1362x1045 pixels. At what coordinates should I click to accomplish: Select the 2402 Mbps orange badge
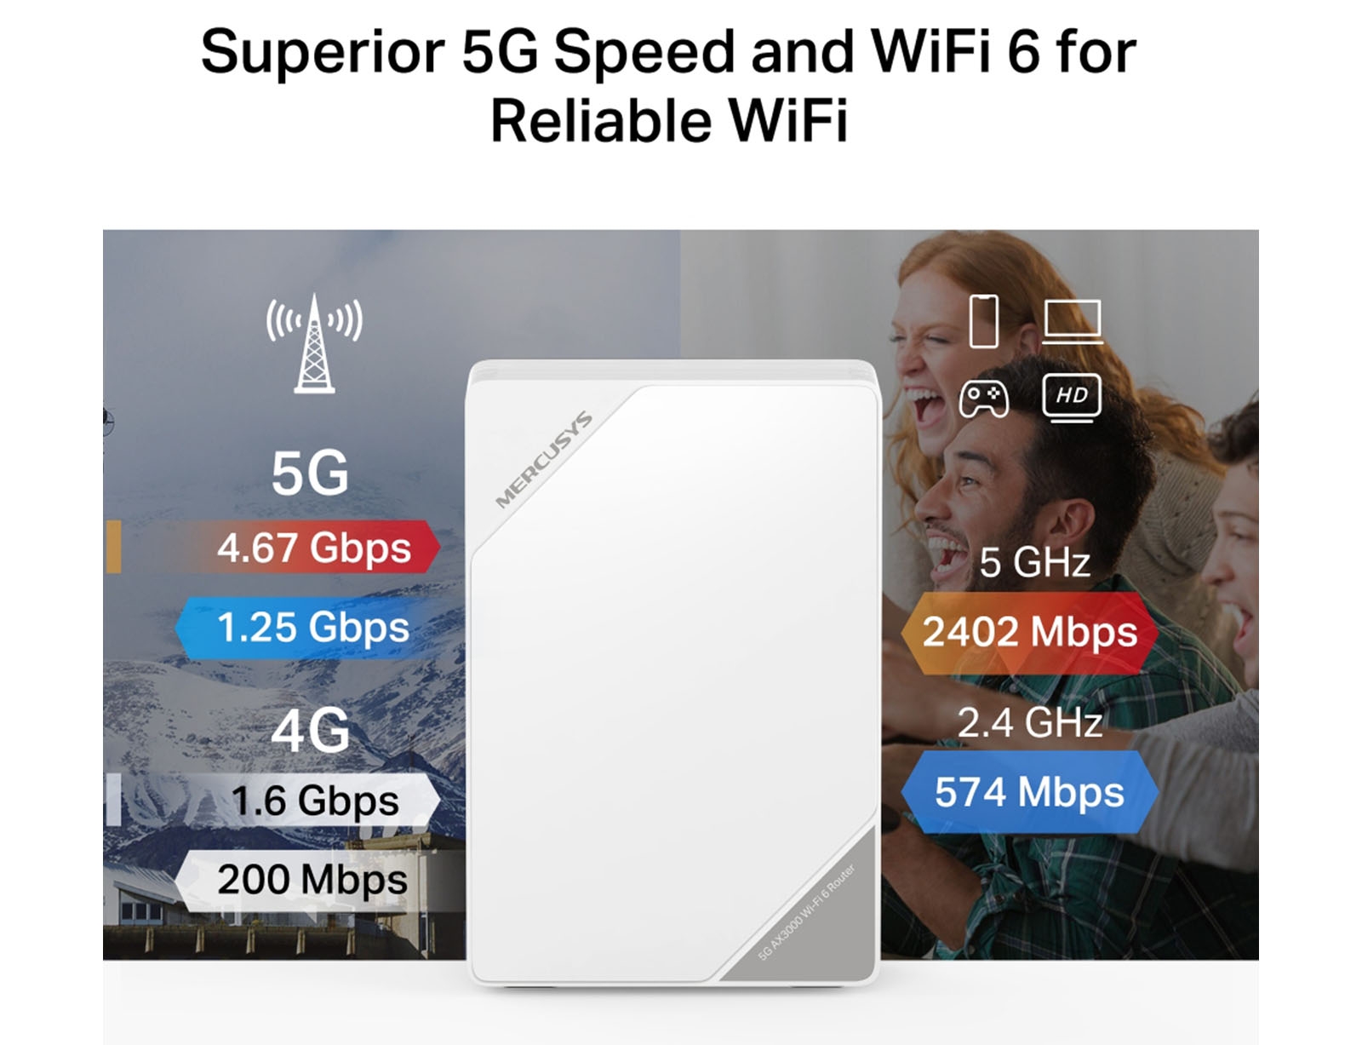pos(1030,633)
